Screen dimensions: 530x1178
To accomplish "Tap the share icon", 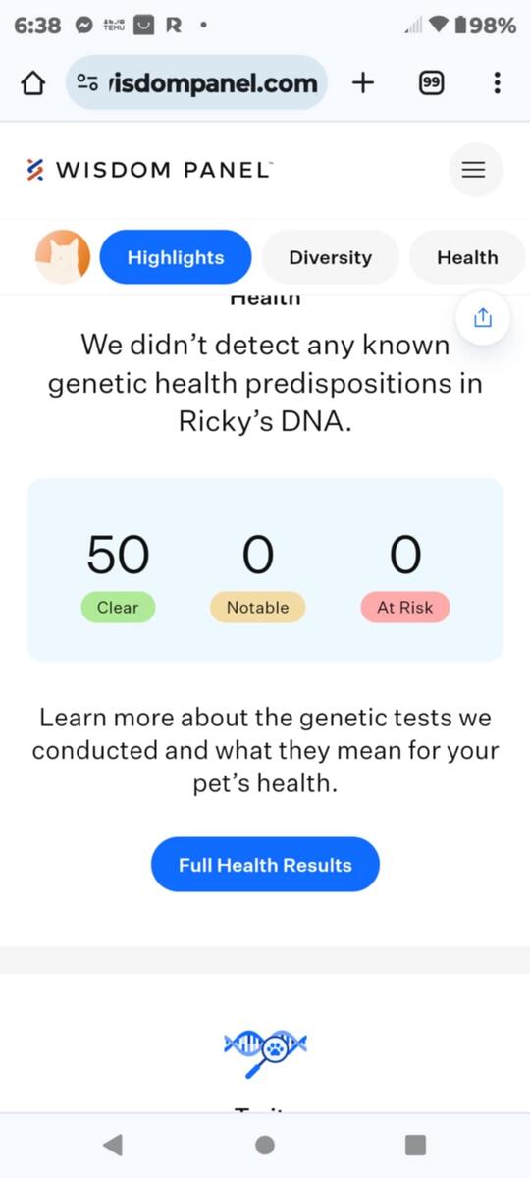I will pos(482,318).
